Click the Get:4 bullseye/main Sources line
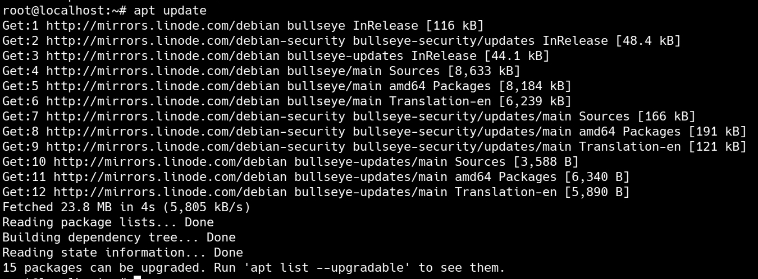 coord(262,71)
